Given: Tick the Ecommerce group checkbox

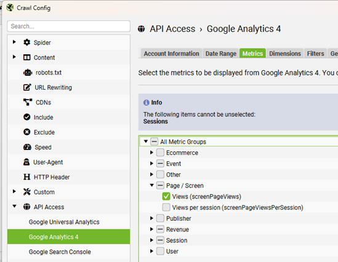Looking at the screenshot, I should coord(160,153).
